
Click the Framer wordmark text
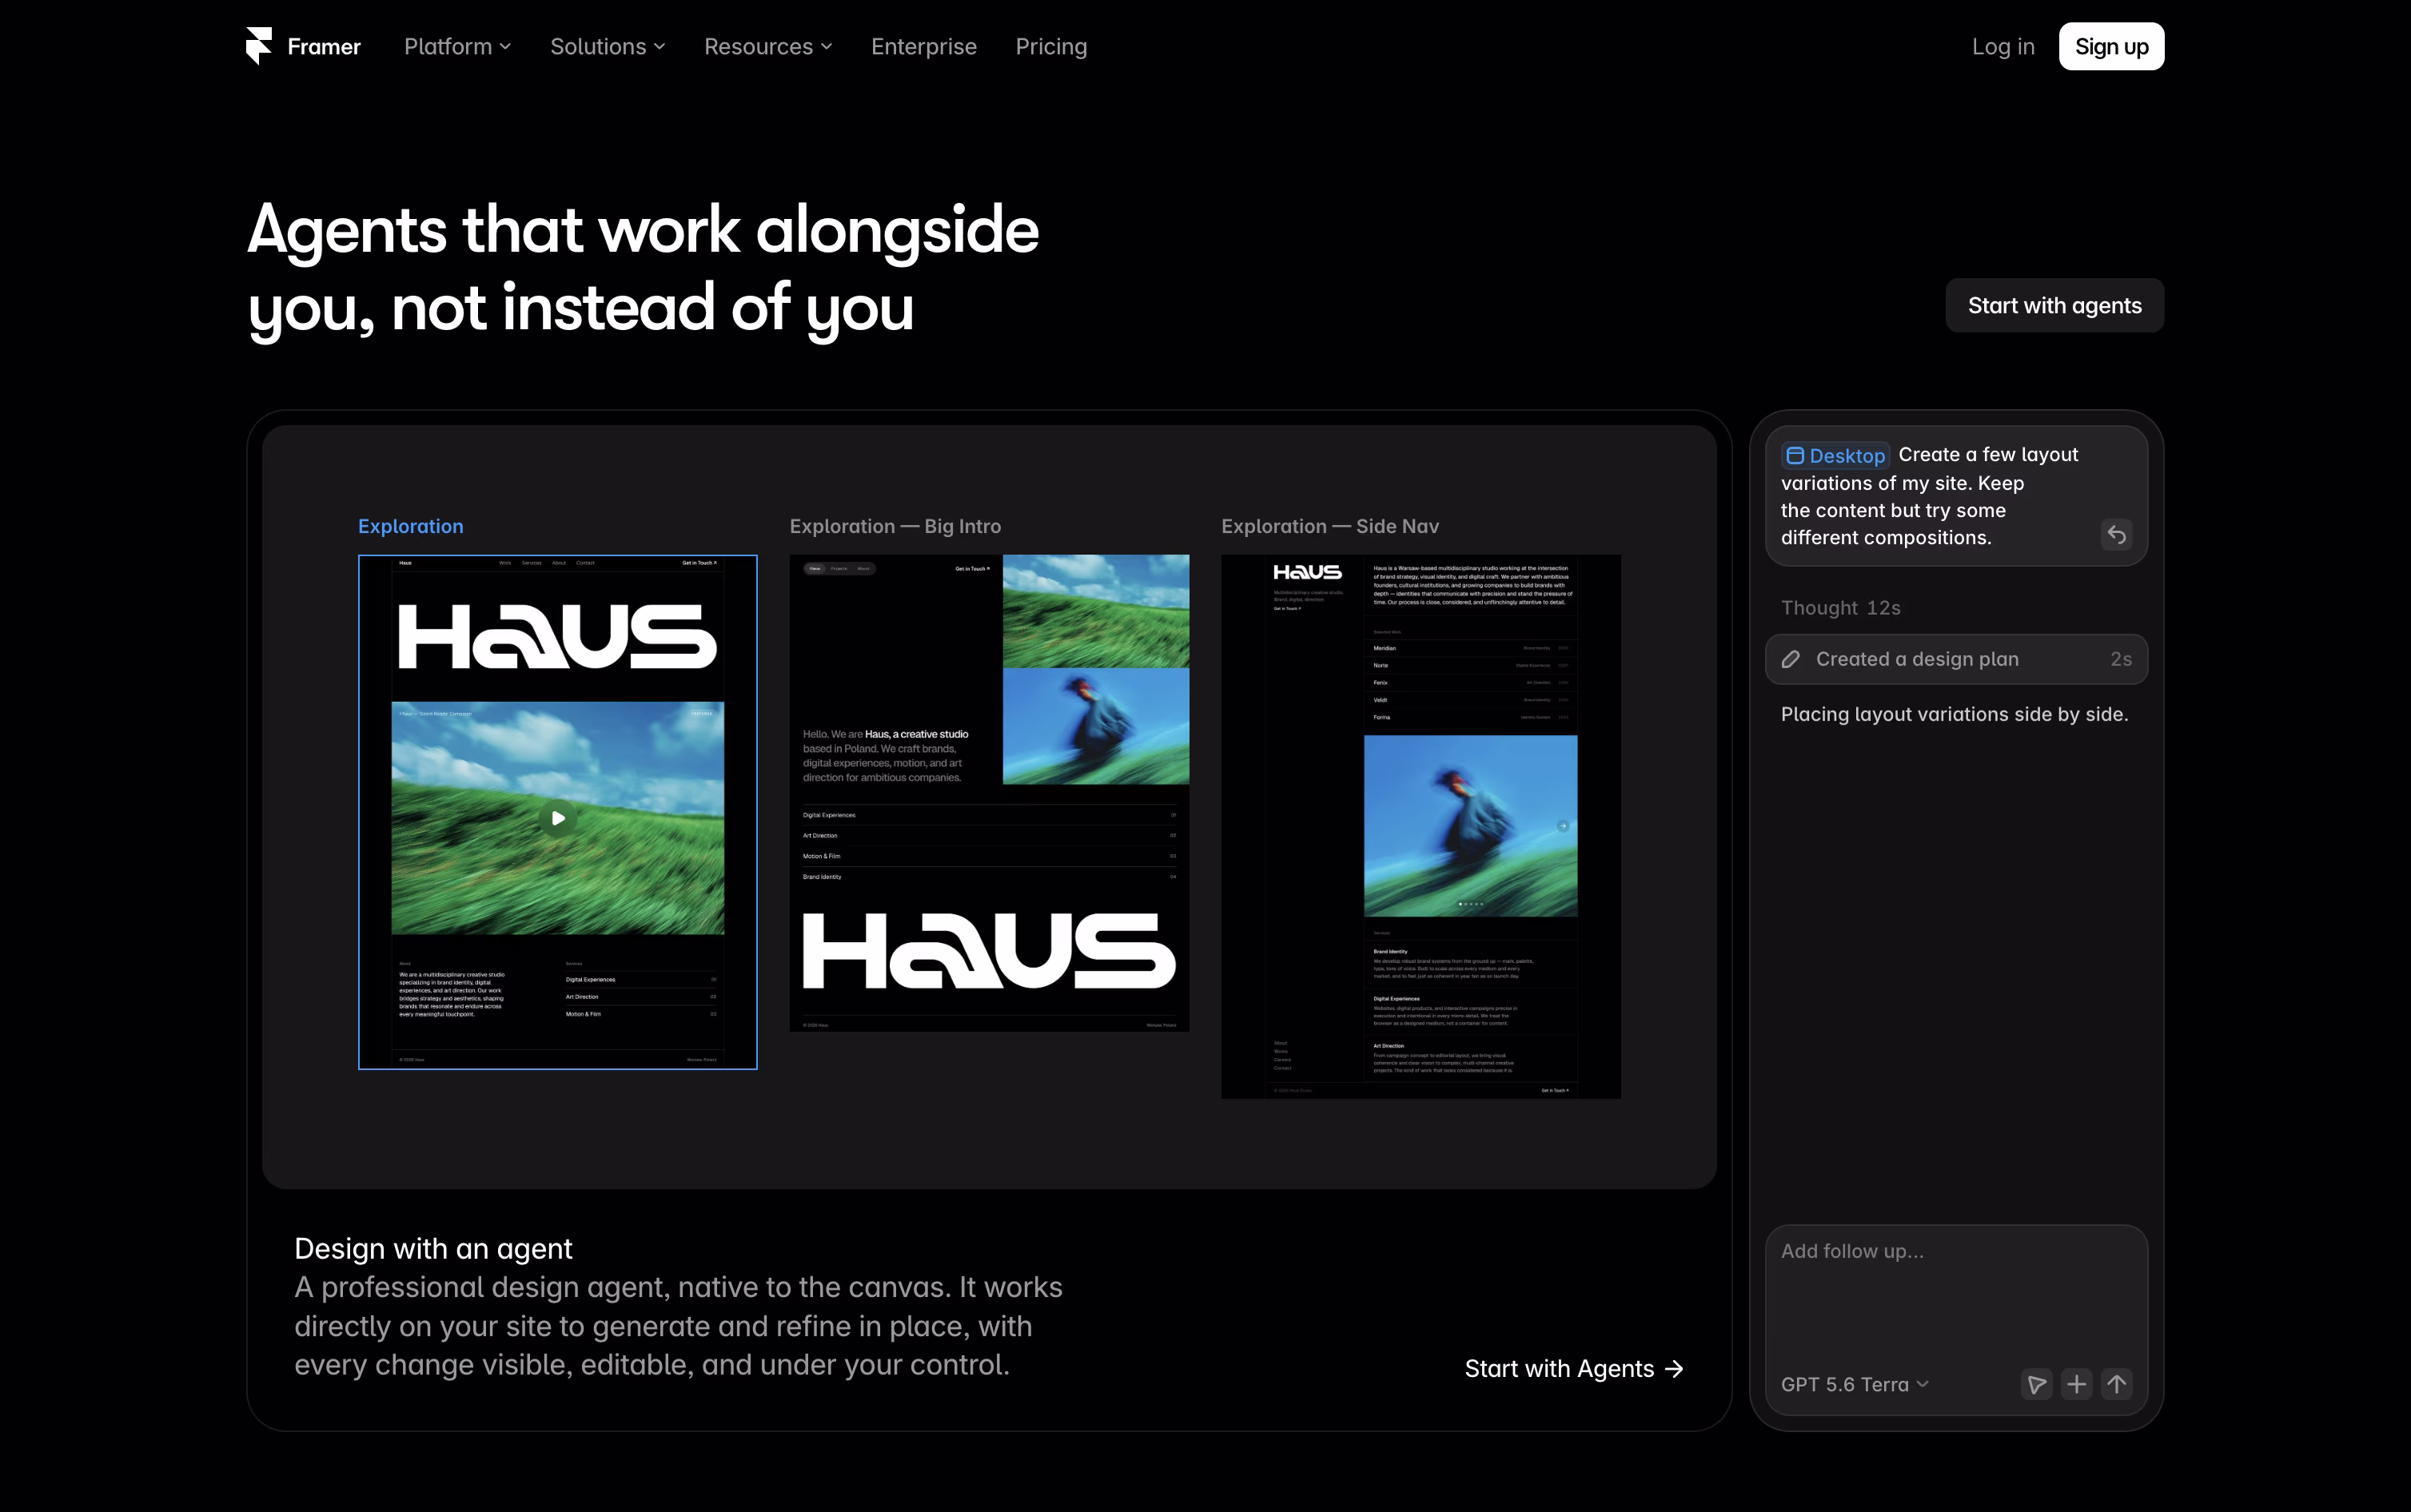pyautogui.click(x=324, y=47)
